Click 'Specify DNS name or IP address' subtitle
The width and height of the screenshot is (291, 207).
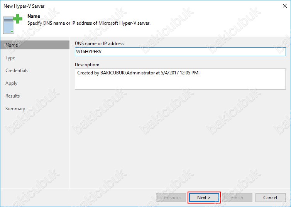[89, 23]
